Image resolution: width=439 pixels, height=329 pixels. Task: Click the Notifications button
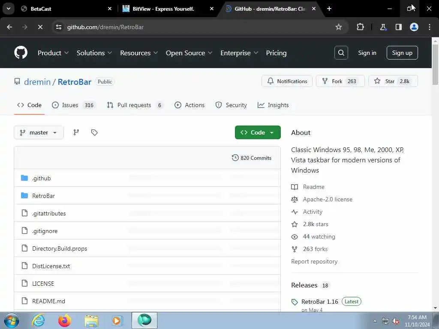click(x=287, y=81)
